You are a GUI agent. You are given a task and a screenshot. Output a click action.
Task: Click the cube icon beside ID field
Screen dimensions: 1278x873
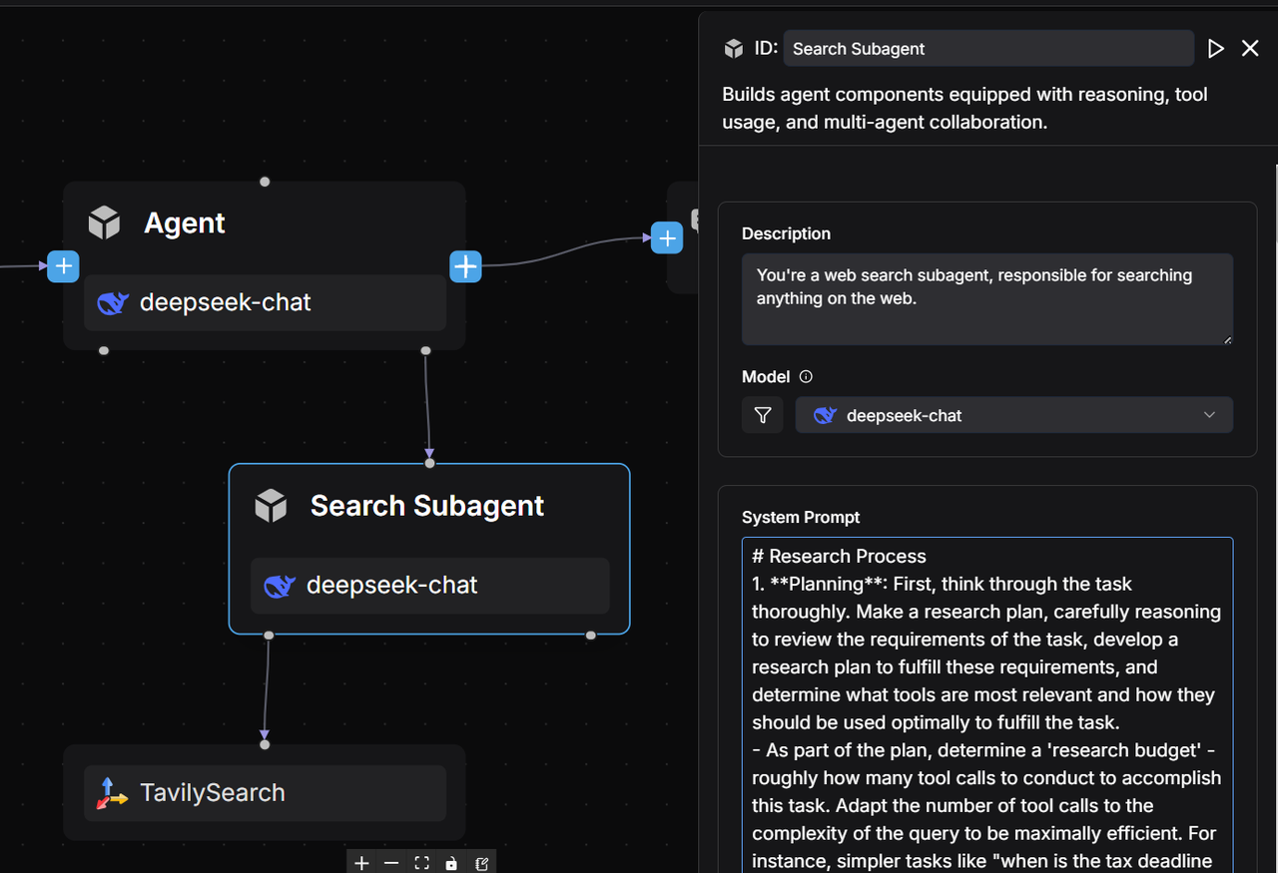coord(733,47)
